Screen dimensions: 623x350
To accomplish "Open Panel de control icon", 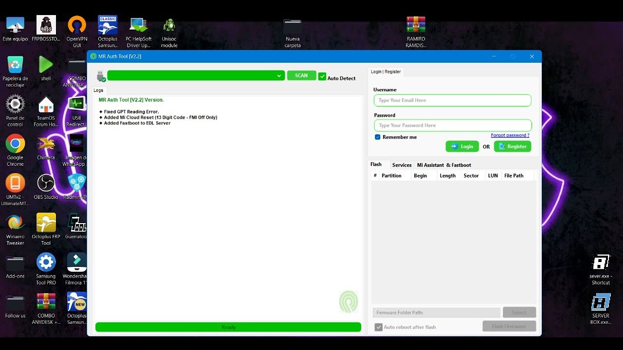I will tap(15, 111).
